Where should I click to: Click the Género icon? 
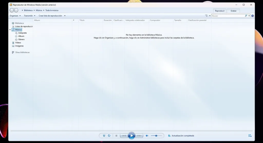tap(16, 39)
